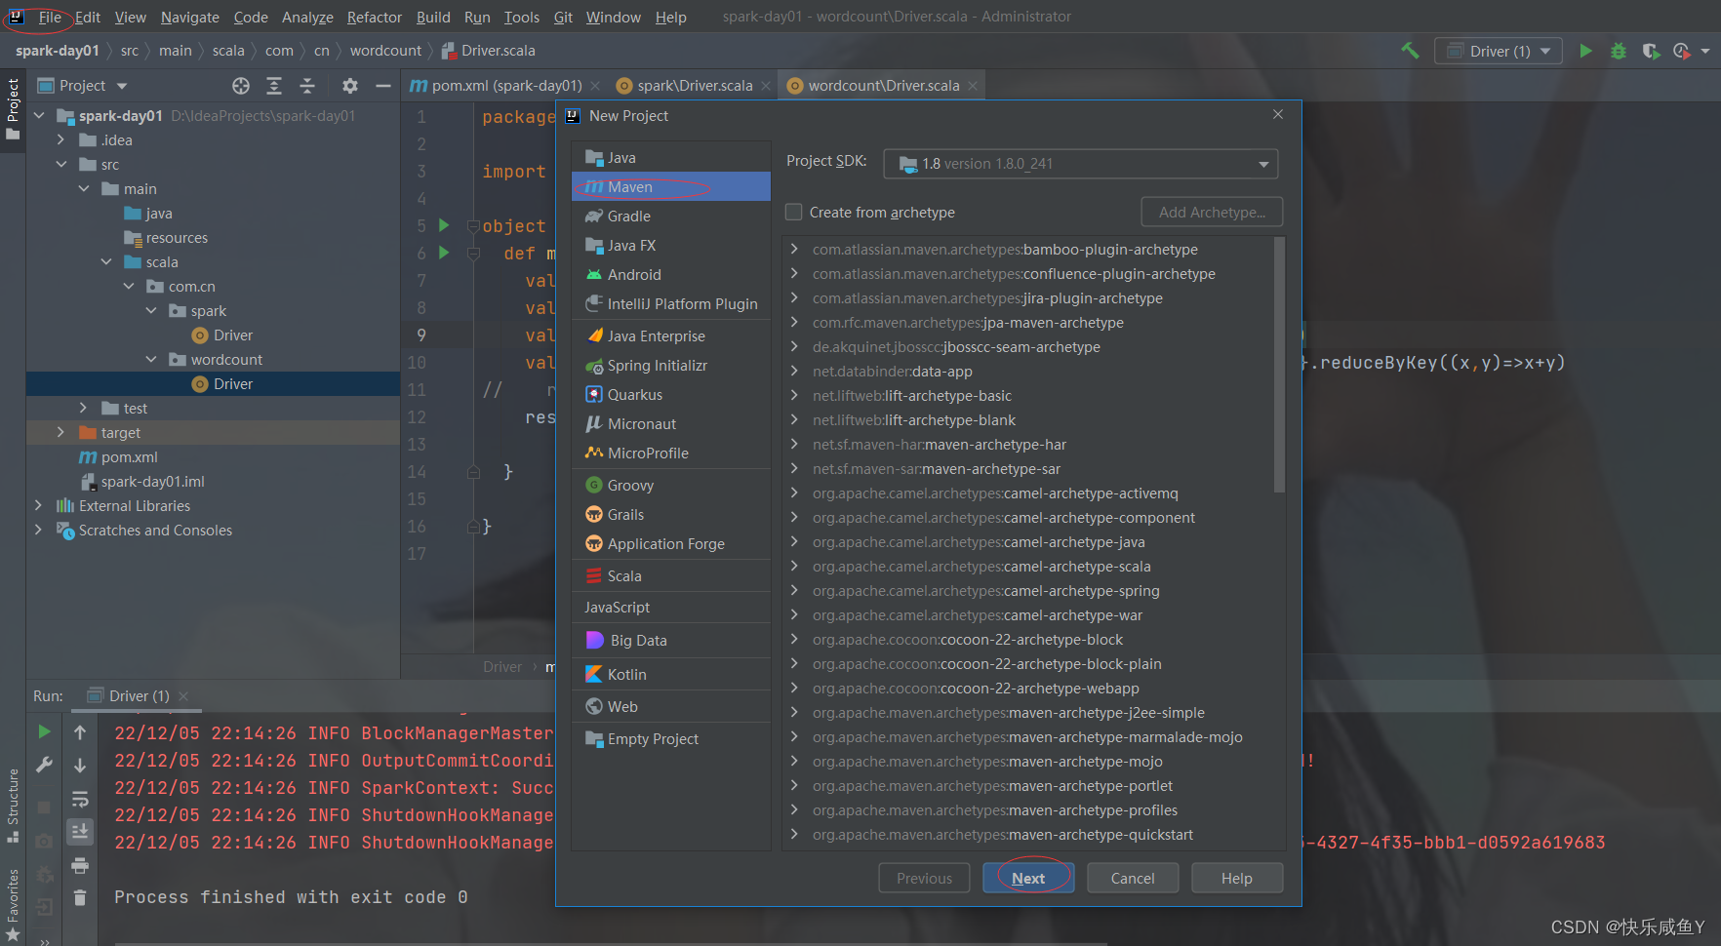Select Kotlin project type
This screenshot has height=946, width=1721.
coord(671,675)
